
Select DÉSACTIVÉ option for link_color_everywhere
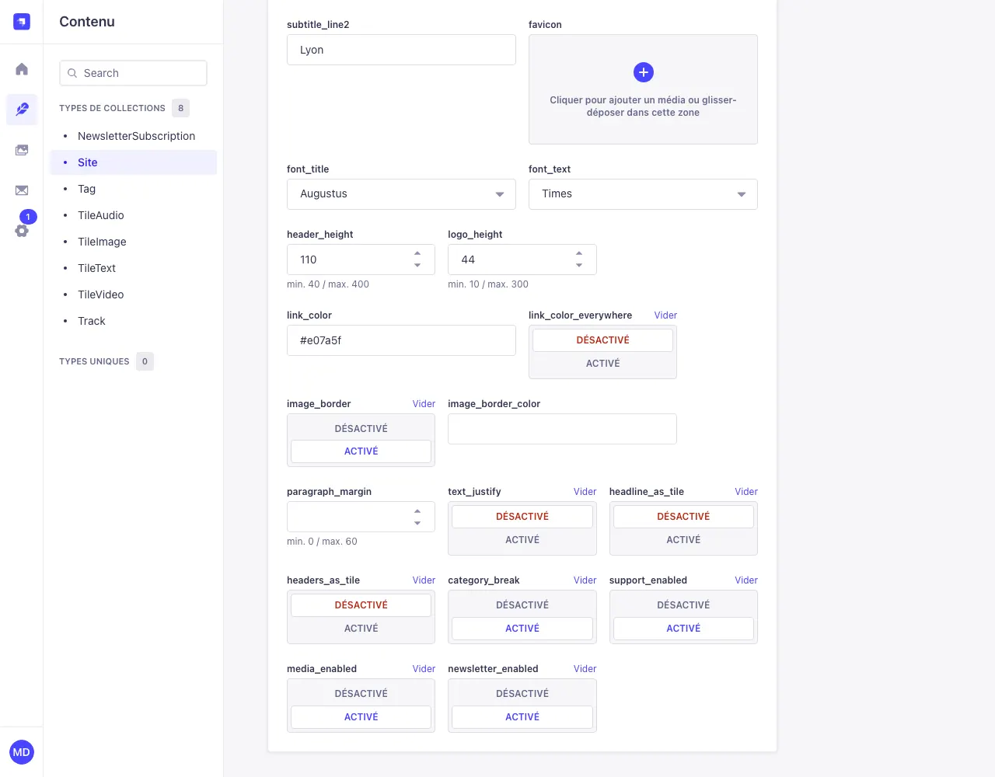602,340
